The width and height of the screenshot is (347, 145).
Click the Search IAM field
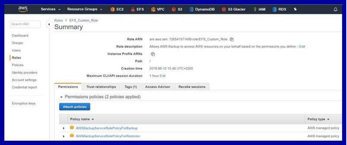pos(25,24)
